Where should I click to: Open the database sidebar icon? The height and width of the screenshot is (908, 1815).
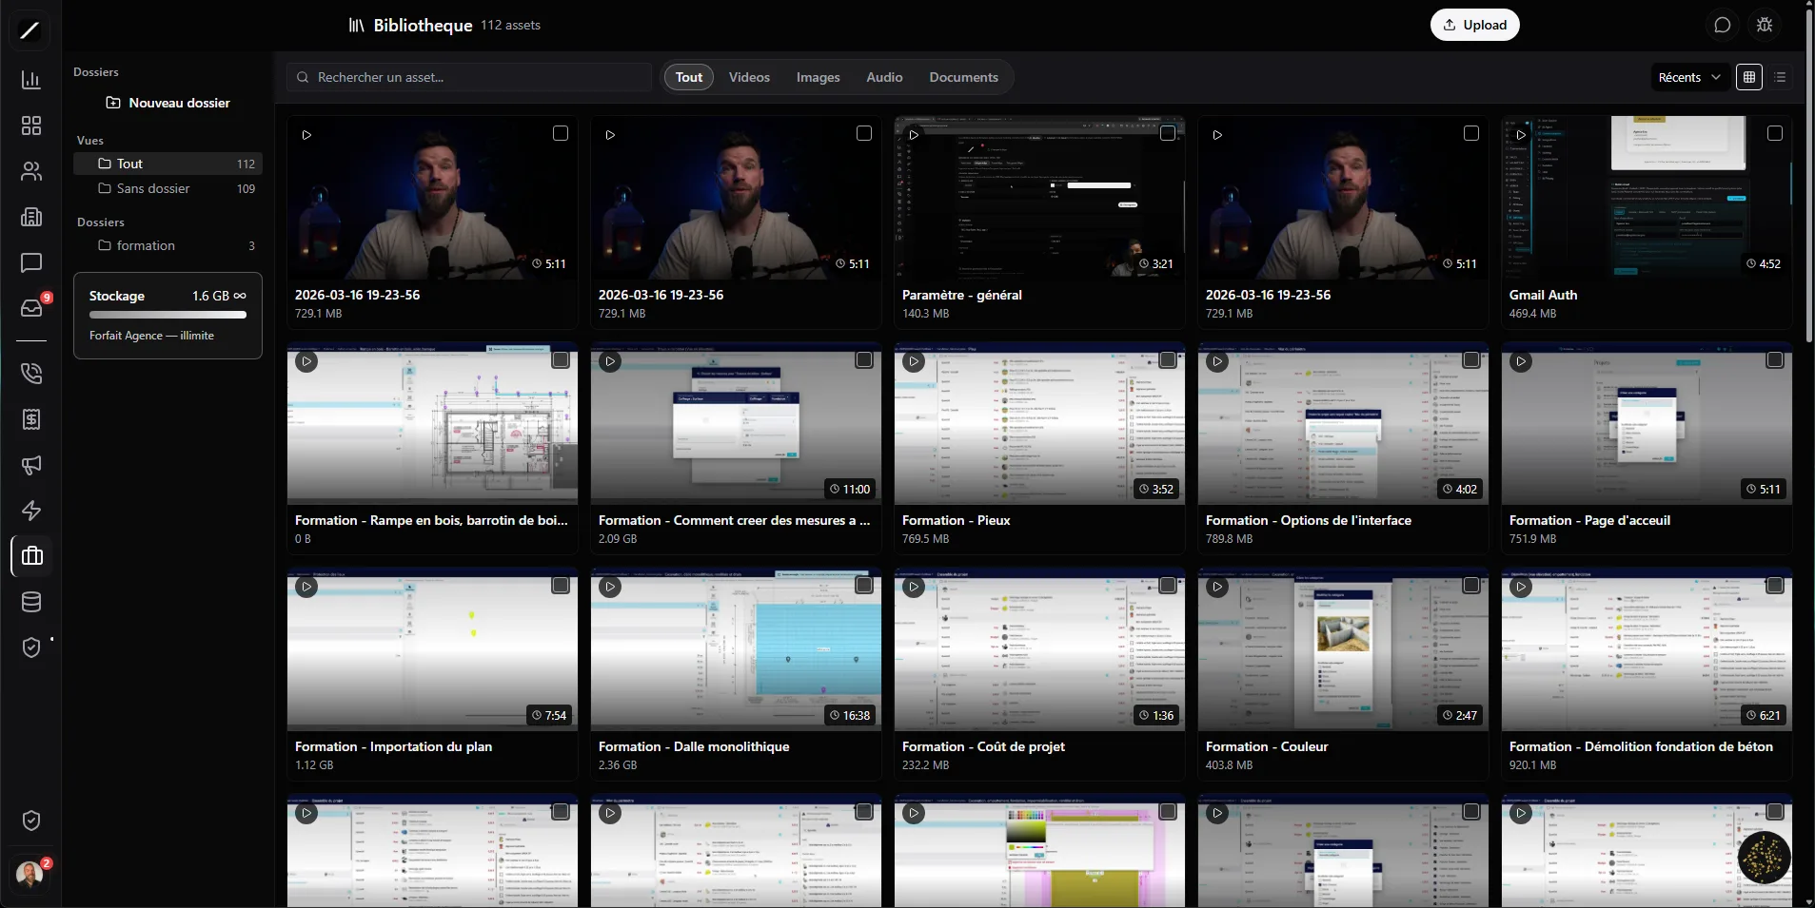pos(31,602)
